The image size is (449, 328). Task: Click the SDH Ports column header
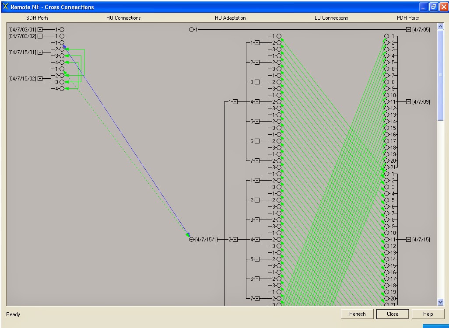(x=37, y=18)
